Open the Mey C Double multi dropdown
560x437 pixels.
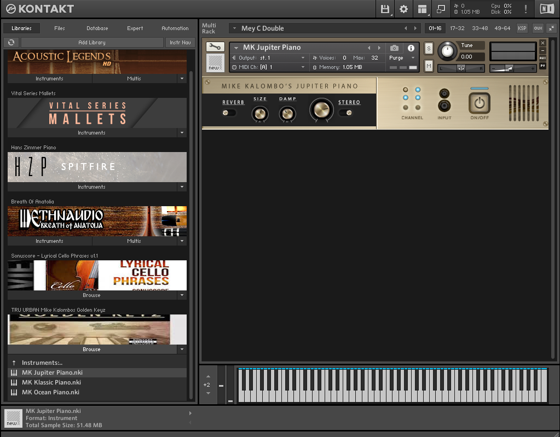[234, 28]
